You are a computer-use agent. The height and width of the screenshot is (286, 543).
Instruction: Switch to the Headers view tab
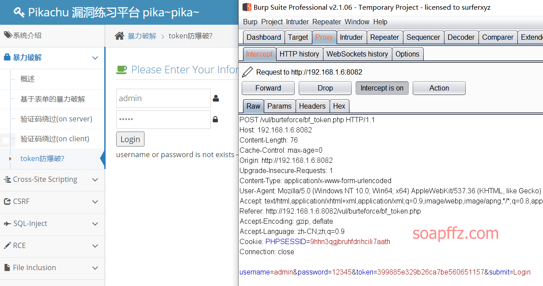tap(312, 106)
